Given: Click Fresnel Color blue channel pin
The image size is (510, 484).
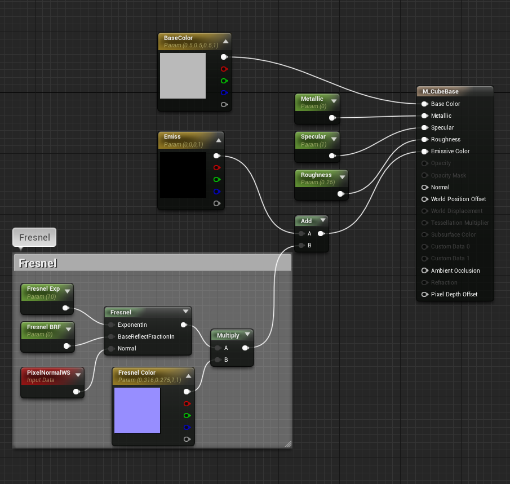Looking at the screenshot, I should click(x=187, y=428).
